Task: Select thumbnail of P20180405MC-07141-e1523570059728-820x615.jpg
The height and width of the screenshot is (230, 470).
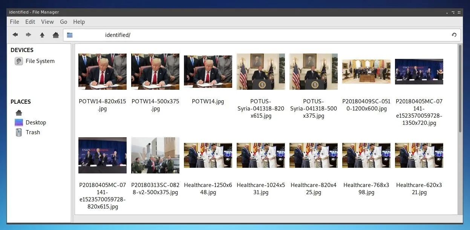Action: (x=103, y=155)
